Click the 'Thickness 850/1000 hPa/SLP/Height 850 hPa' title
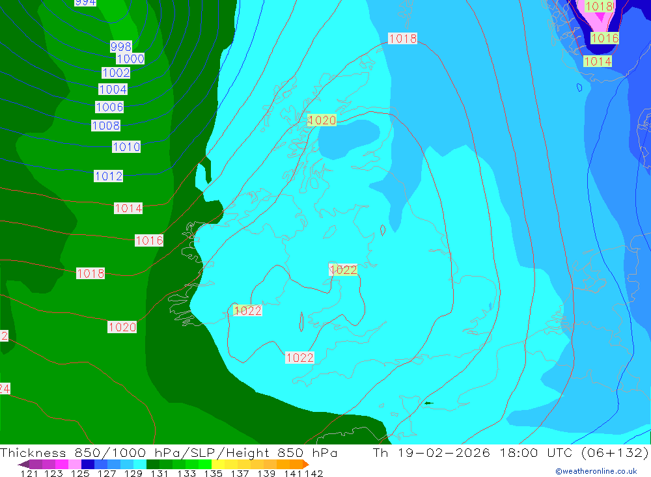Image resolution: width=651 pixels, height=477 pixels. click(x=169, y=452)
